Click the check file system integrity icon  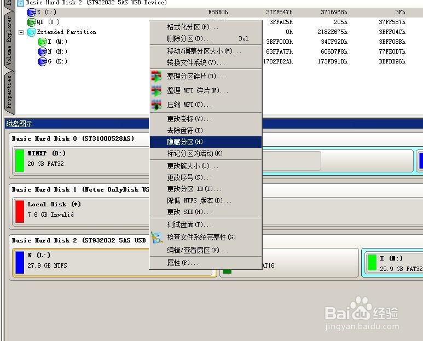(157, 238)
